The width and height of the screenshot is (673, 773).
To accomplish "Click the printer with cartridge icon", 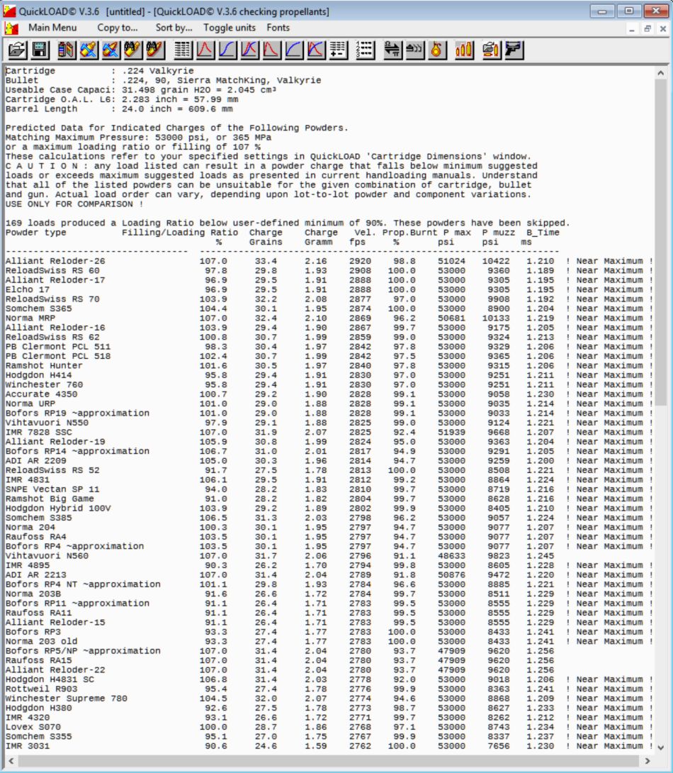I will (491, 50).
